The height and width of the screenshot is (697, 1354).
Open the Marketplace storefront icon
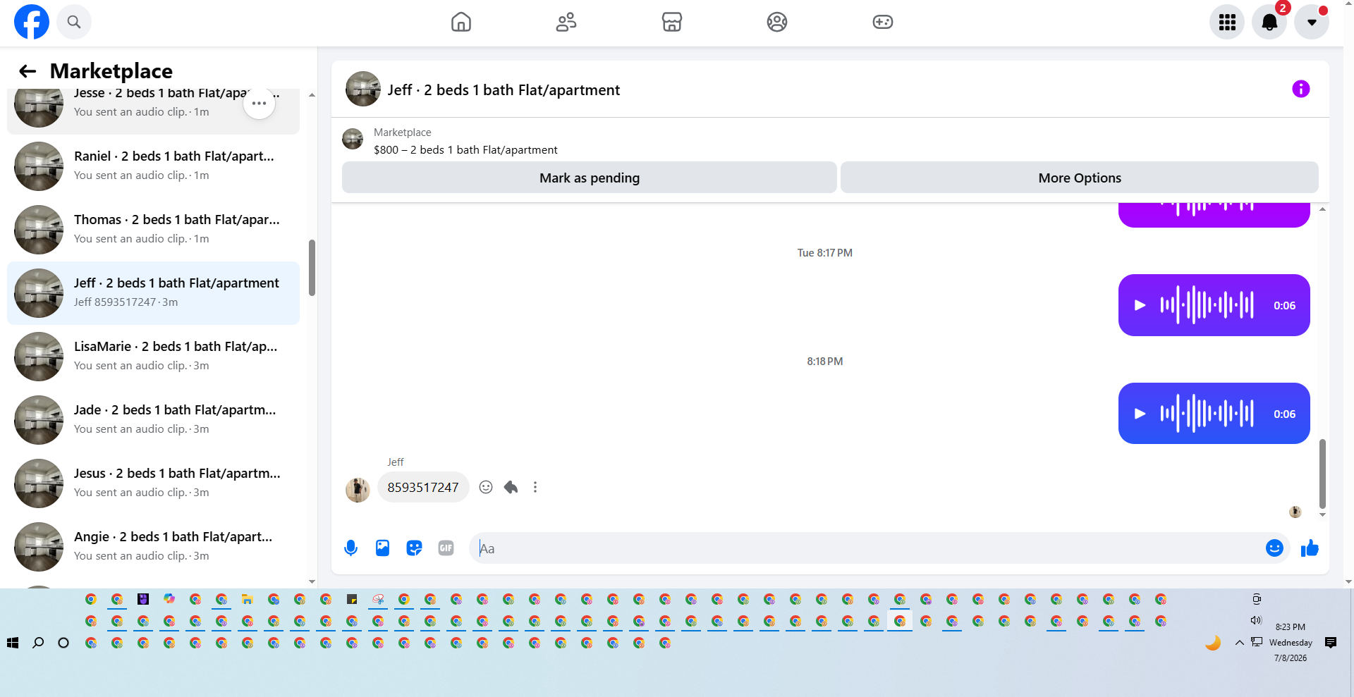(x=672, y=22)
